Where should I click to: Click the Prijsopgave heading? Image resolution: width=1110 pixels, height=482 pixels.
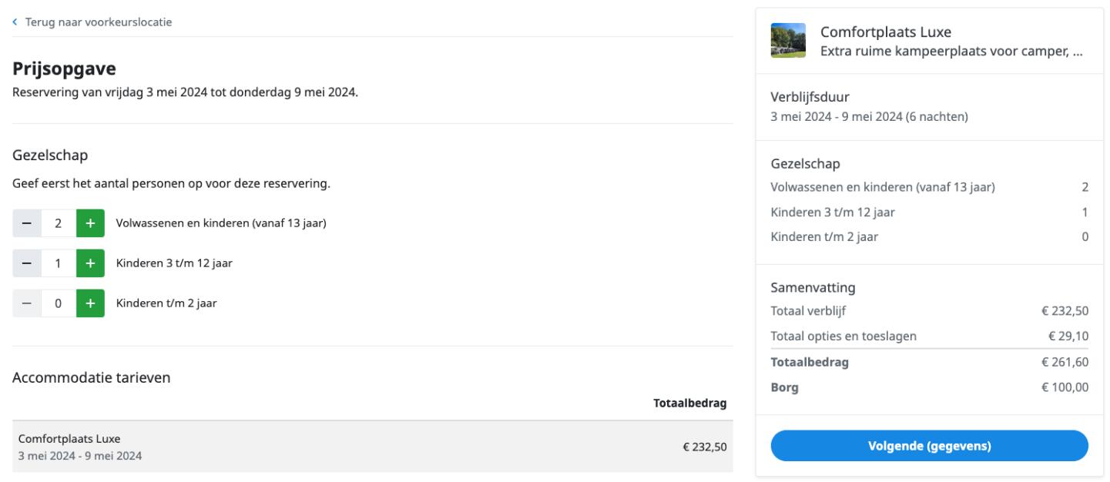click(x=64, y=69)
